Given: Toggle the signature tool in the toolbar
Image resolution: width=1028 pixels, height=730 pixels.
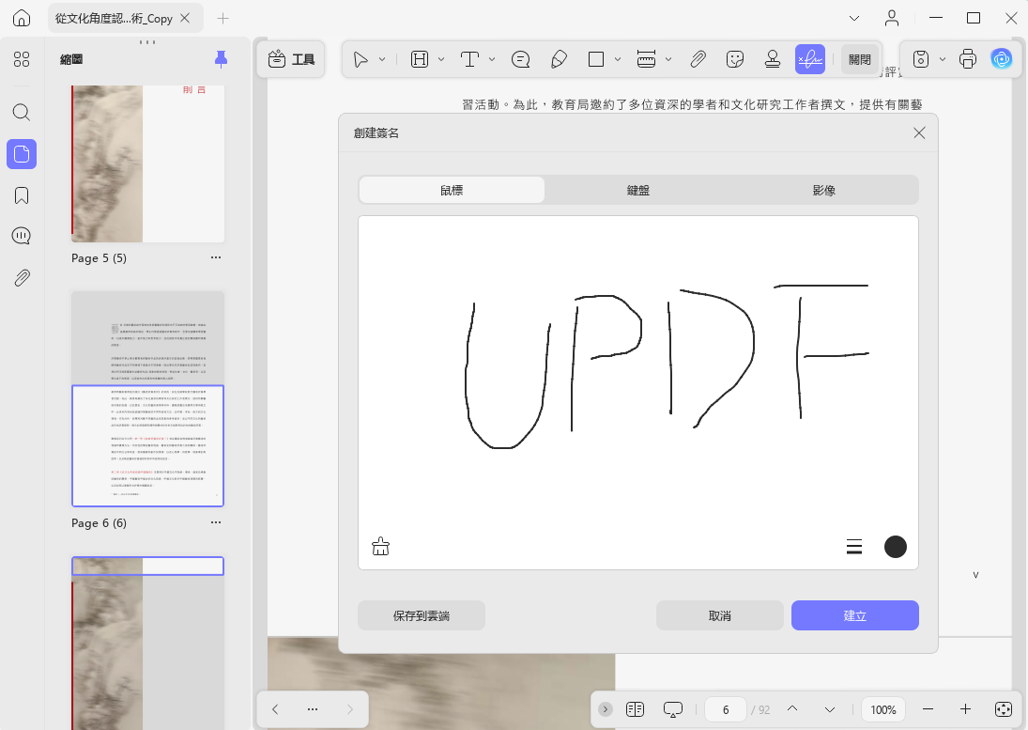Looking at the screenshot, I should pyautogui.click(x=809, y=60).
